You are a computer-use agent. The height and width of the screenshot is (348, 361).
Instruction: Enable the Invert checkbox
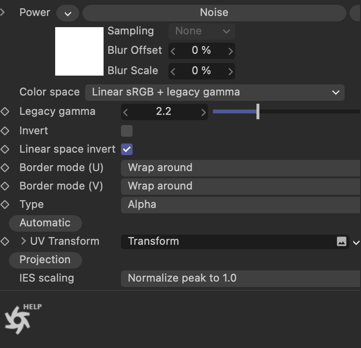[x=127, y=131]
